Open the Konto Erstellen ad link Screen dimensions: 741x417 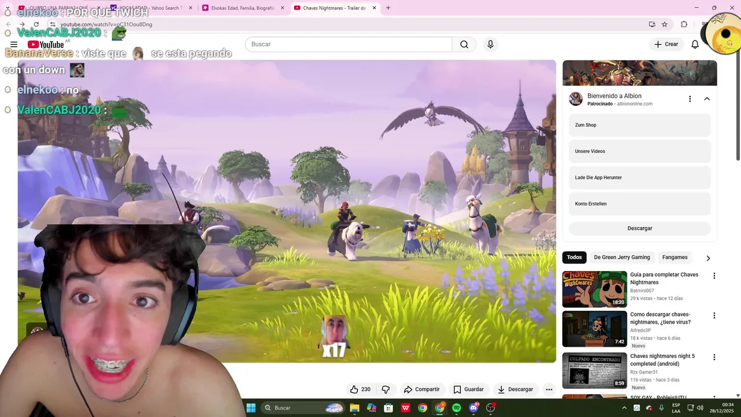click(640, 204)
